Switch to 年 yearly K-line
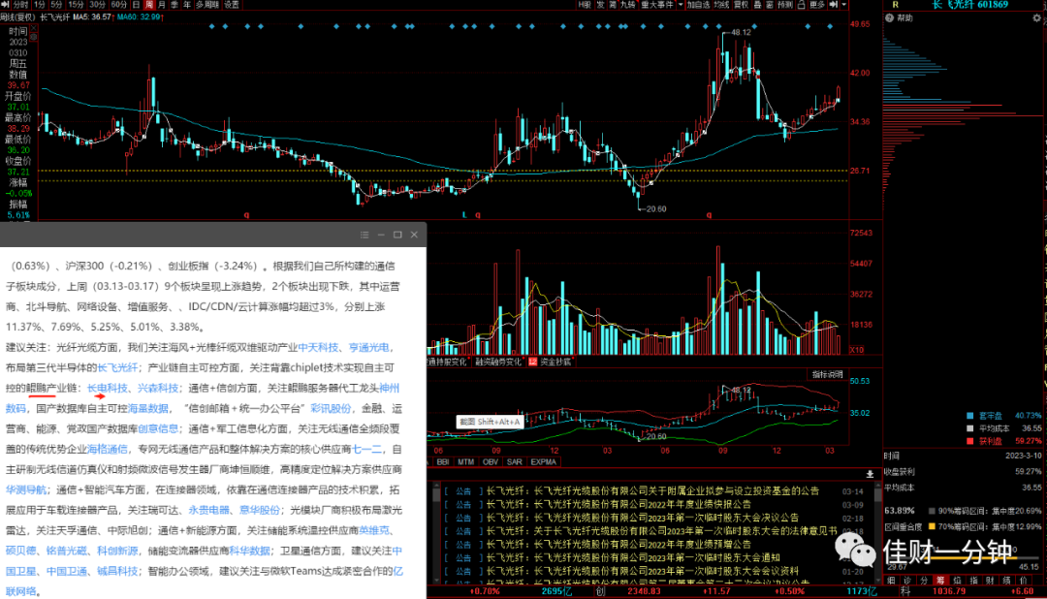 click(x=187, y=4)
